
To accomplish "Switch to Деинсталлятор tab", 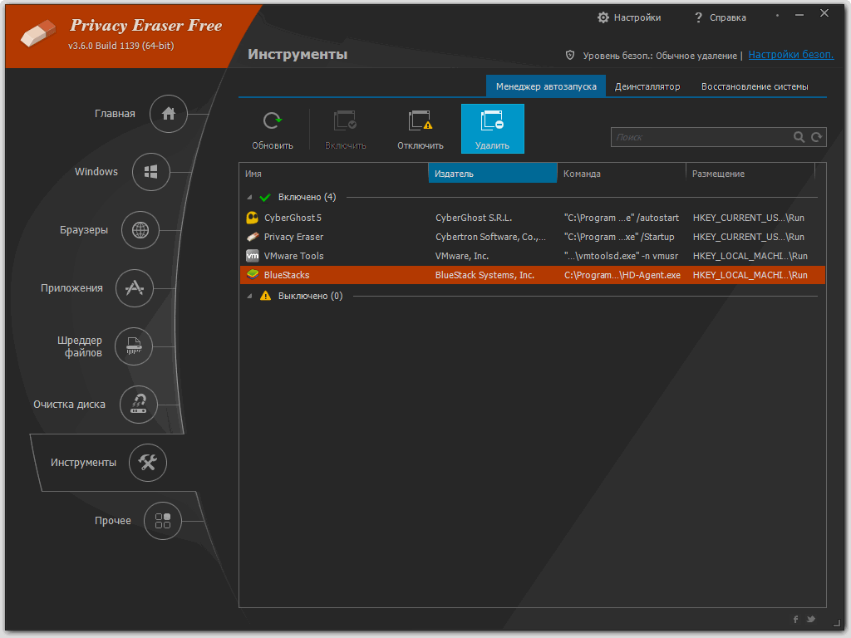I will (647, 86).
